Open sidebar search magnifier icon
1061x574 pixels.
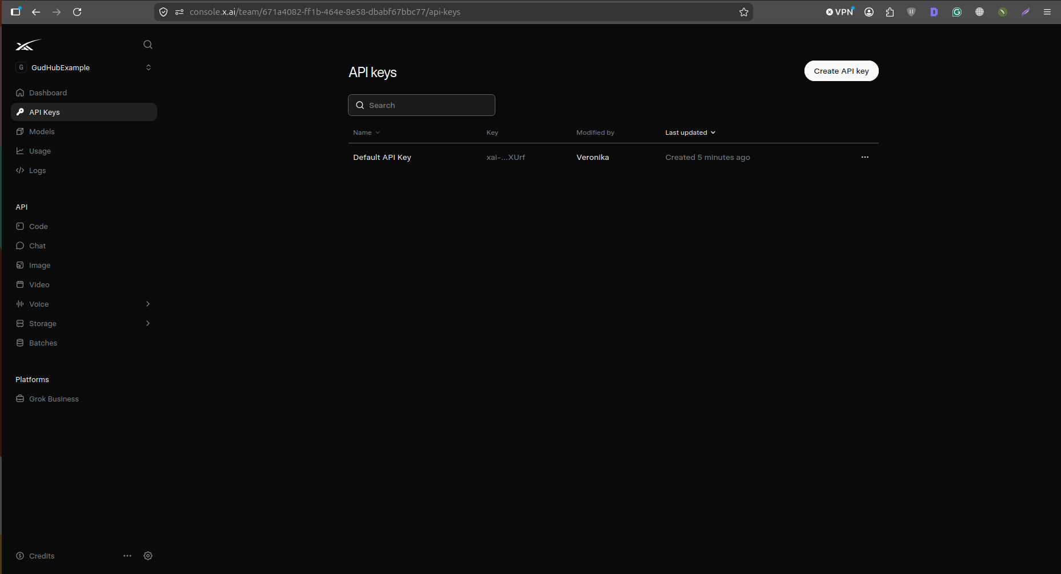[147, 45]
